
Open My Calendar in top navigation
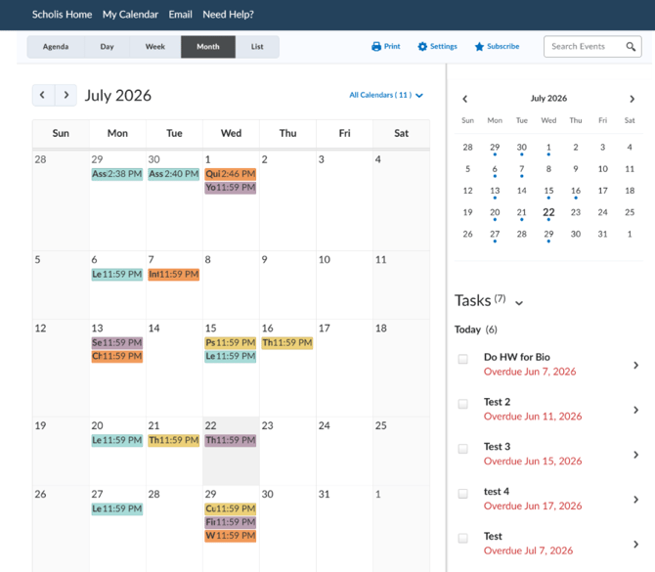130,15
